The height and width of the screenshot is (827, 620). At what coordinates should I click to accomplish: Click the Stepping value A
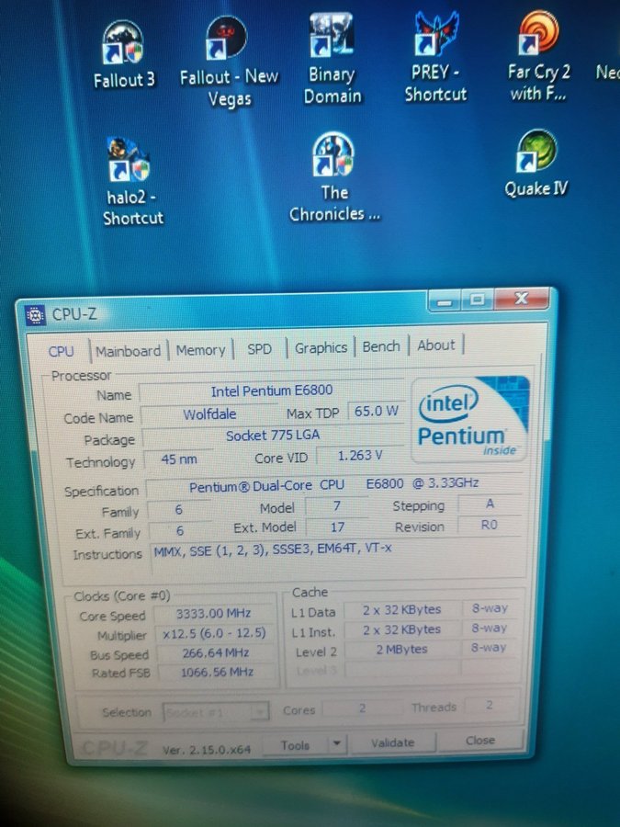(x=490, y=504)
